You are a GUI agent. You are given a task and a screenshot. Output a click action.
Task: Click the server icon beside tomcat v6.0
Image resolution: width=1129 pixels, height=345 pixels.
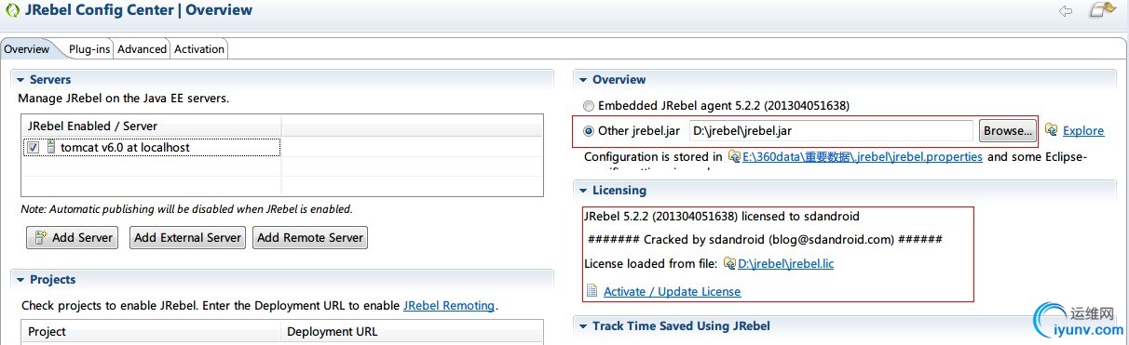(50, 147)
